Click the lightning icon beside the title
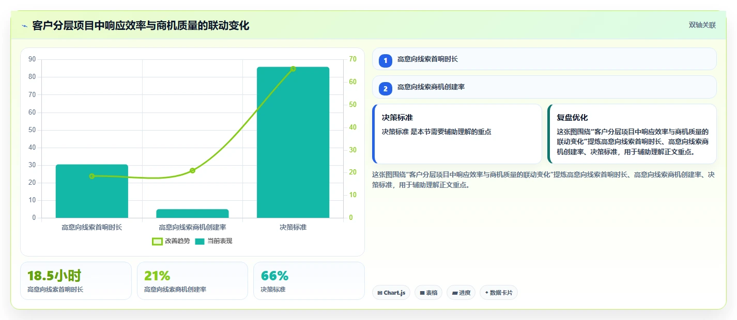Screen dimensions: 737x320 tap(24, 26)
